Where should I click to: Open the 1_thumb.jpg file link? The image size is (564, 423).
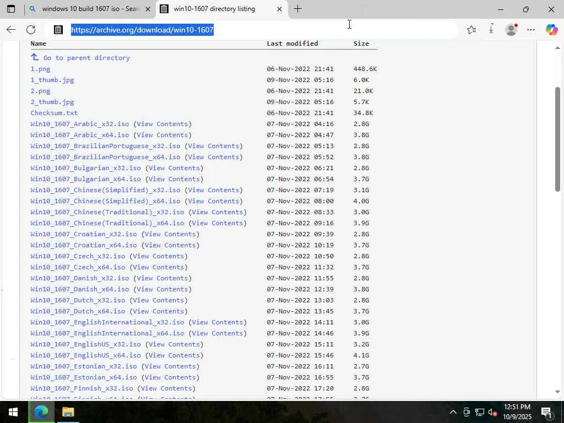pyautogui.click(x=52, y=80)
